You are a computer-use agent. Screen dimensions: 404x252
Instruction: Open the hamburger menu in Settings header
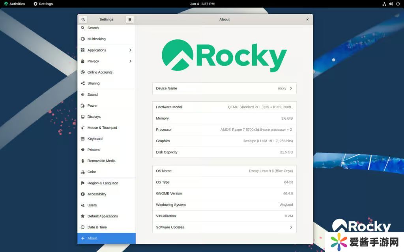(130, 19)
